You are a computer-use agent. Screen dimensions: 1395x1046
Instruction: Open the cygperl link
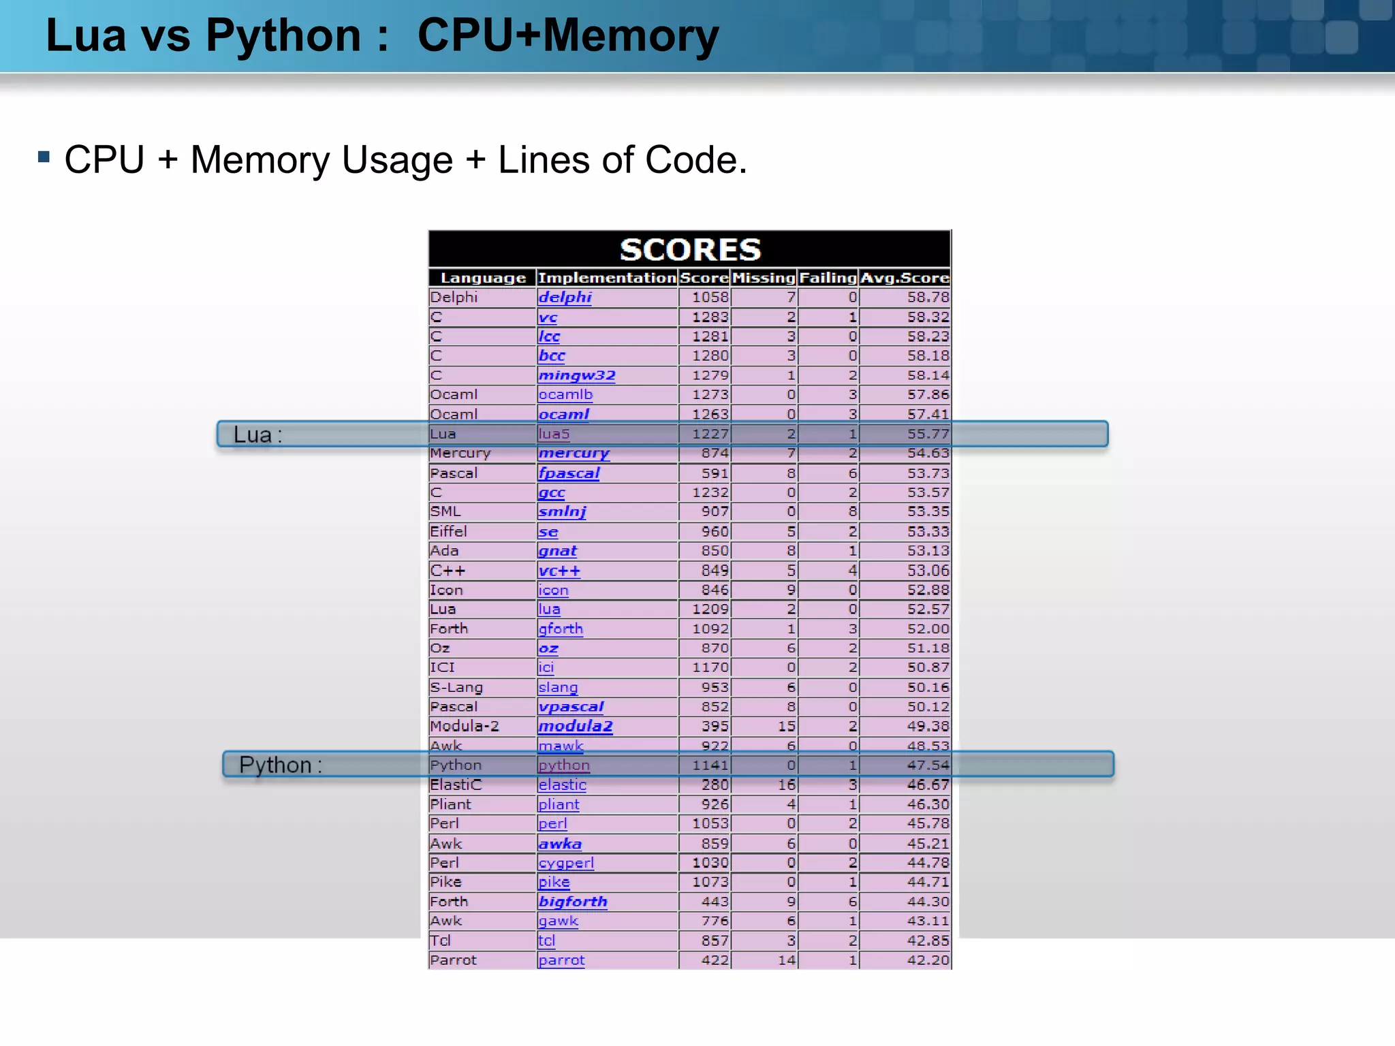point(566,863)
